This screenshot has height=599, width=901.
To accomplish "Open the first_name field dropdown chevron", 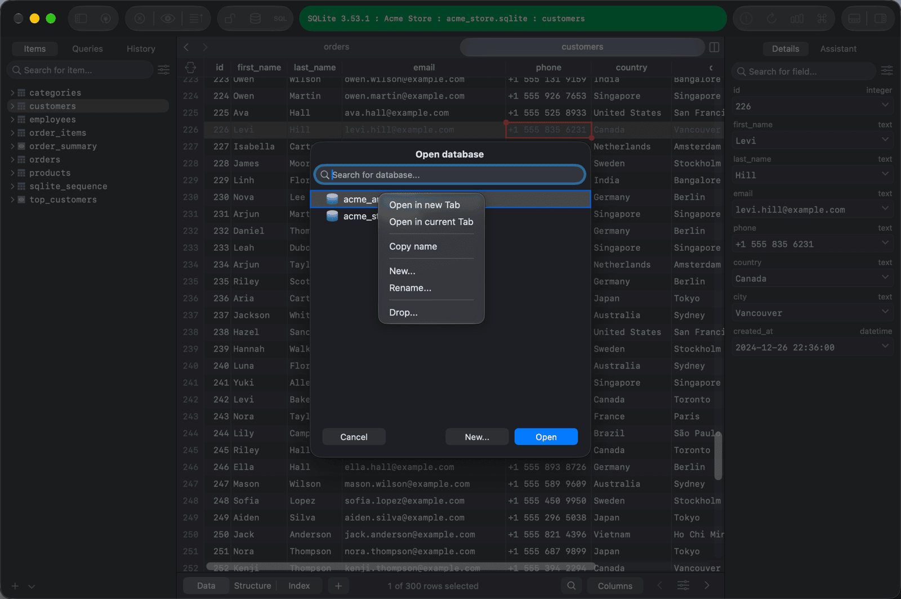I will (885, 139).
